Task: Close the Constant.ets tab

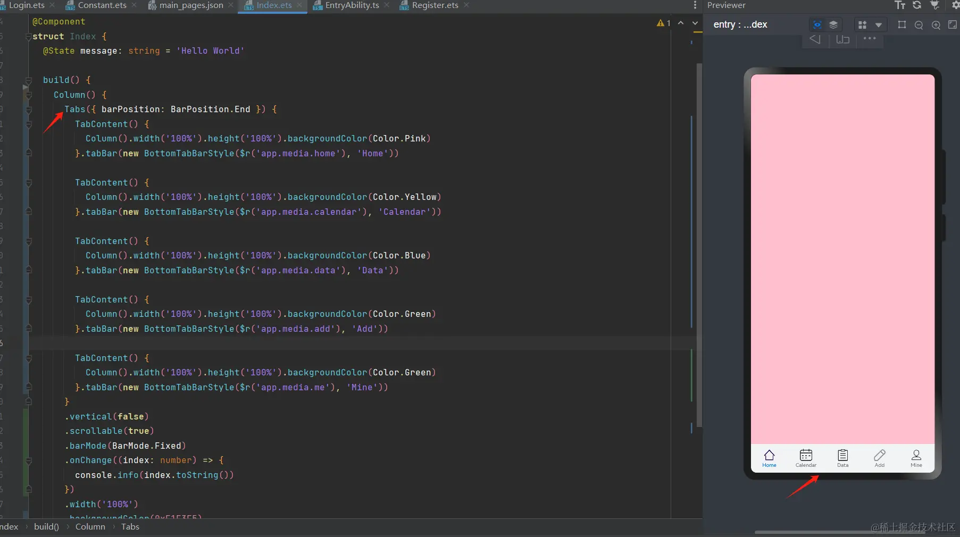Action: [x=134, y=5]
